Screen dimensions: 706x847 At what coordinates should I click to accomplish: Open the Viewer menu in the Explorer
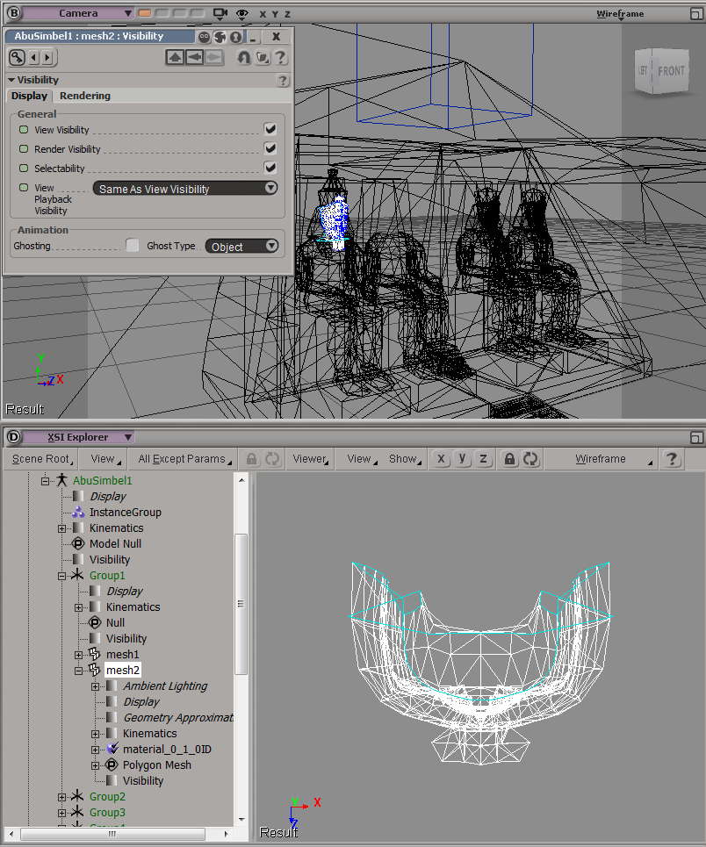[310, 459]
